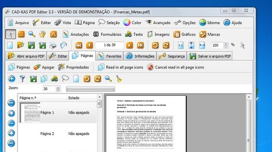Viewport: 272px width, 152px height.
Task: Create a new blank document icon
Action: (x=10, y=45)
